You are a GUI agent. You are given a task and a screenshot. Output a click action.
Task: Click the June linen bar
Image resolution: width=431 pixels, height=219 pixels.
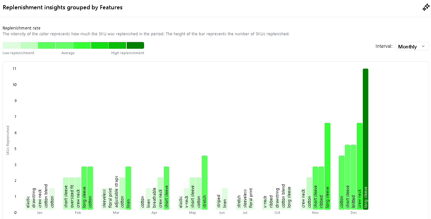point(225,198)
